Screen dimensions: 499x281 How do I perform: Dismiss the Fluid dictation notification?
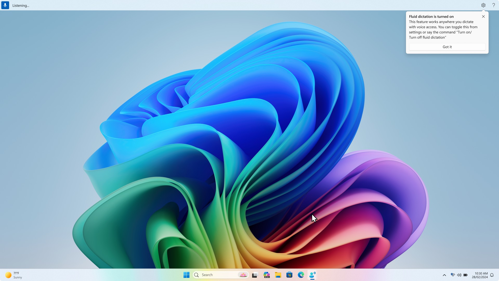[483, 16]
